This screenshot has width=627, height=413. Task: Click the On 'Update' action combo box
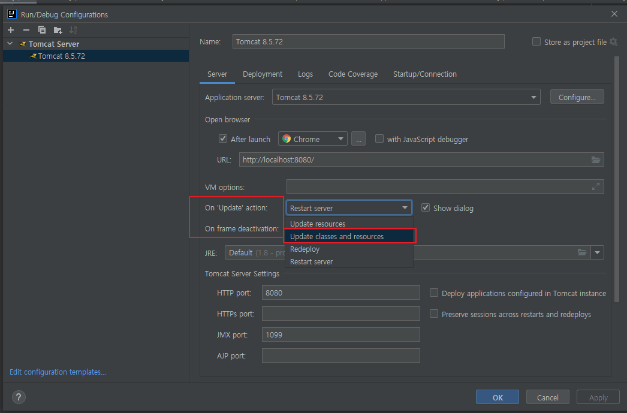[349, 208]
